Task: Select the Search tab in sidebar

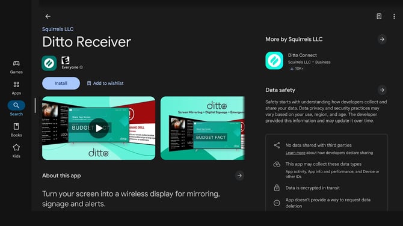Action: coord(16,108)
